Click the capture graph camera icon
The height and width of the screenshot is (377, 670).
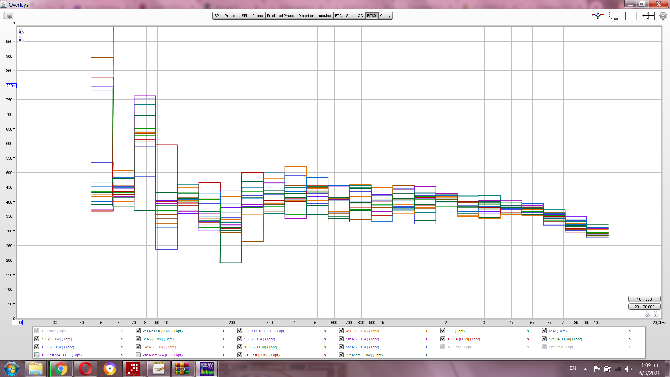point(8,16)
